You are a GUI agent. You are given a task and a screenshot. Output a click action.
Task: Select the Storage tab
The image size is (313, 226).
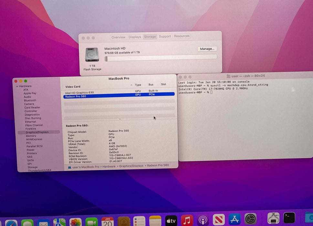point(150,37)
